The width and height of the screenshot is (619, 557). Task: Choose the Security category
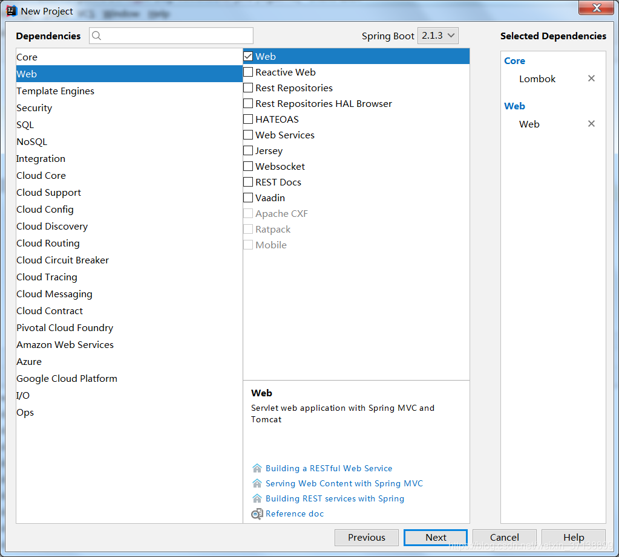click(x=129, y=108)
